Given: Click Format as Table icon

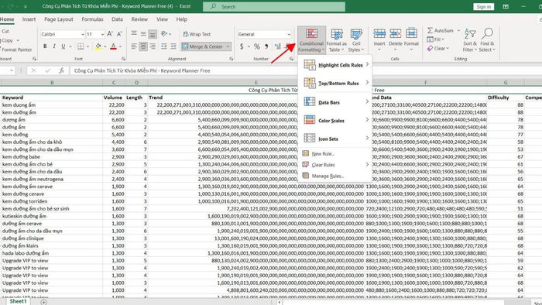Looking at the screenshot, I should (x=336, y=40).
